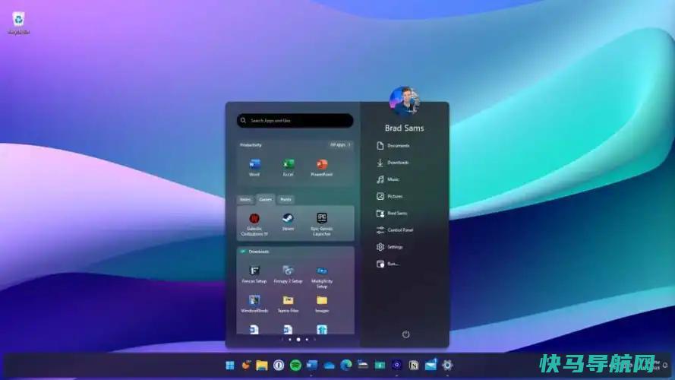Screen dimensions: 675x380
Task: Open PowerPoint in the Start menu
Action: [x=322, y=167]
